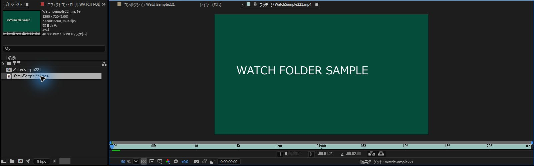Viewport: 534px width, 166px height.
Task: Show hidden panel tabs with double chevron
Action: [x=104, y=4]
